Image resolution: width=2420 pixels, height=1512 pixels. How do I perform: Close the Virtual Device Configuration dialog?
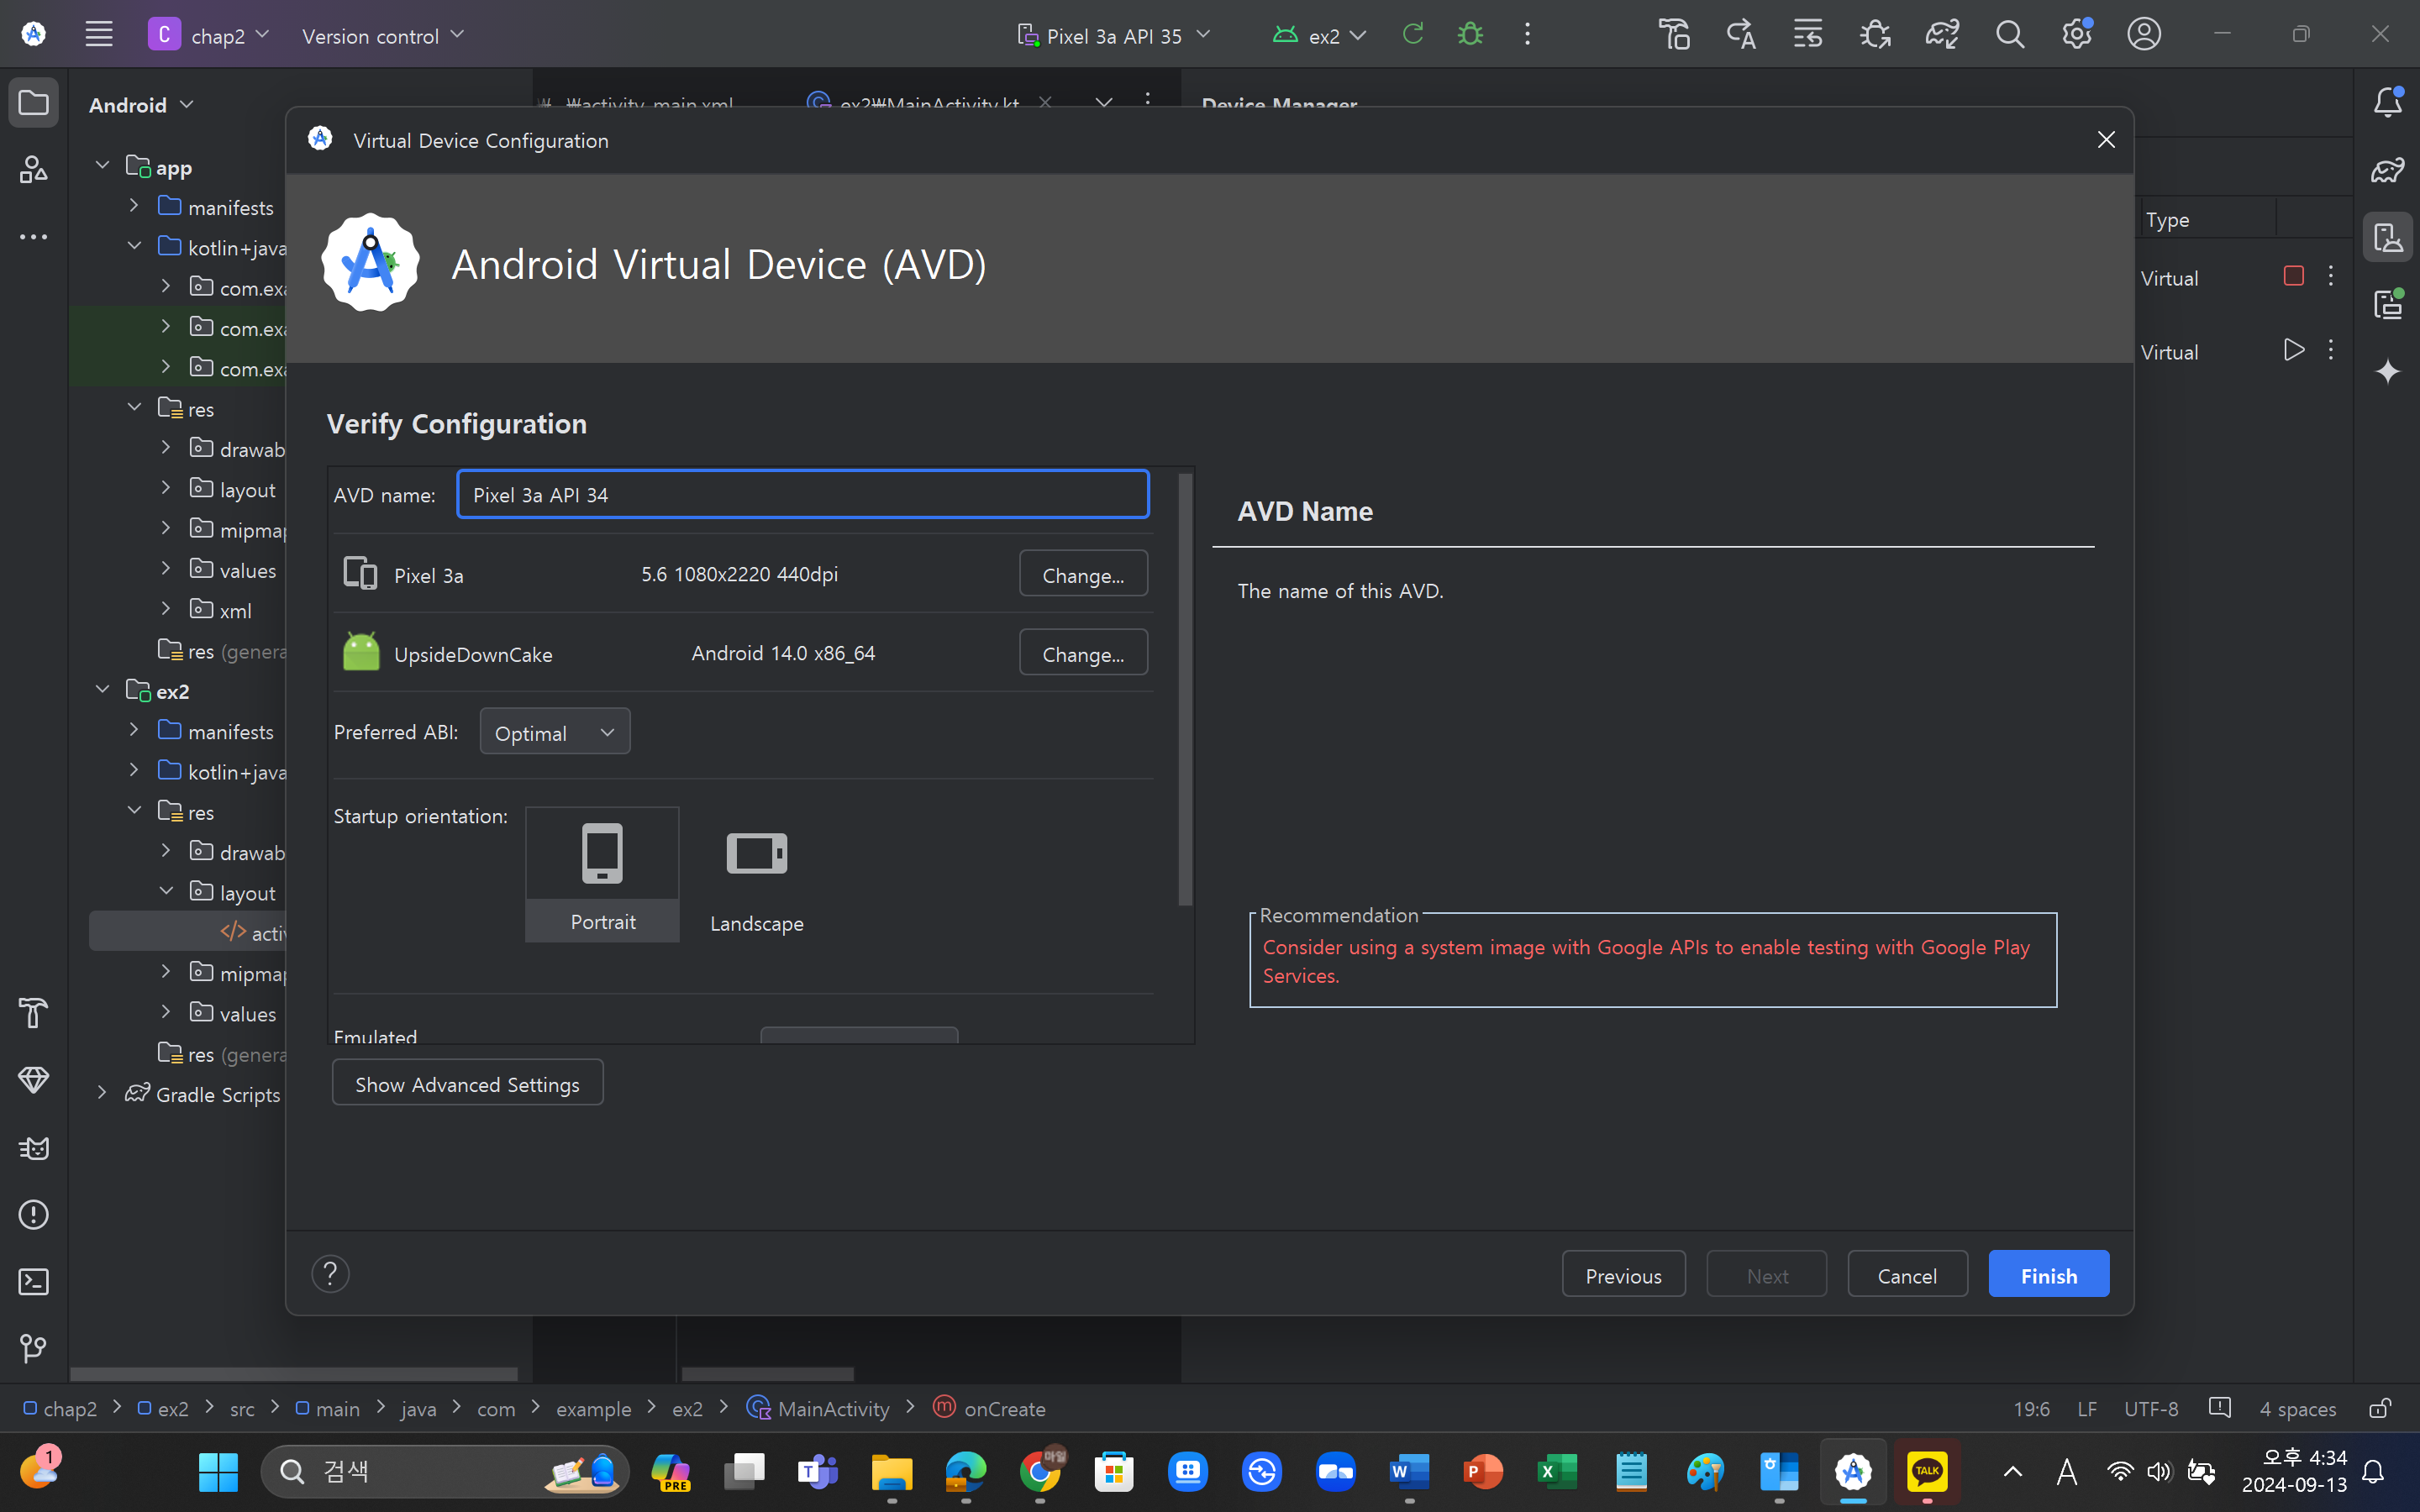pyautogui.click(x=2106, y=140)
